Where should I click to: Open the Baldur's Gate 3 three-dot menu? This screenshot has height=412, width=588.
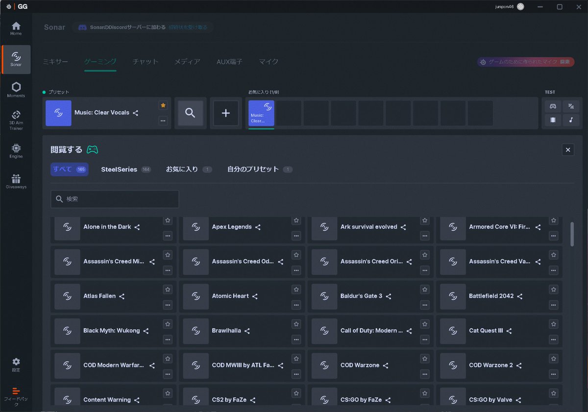425,305
